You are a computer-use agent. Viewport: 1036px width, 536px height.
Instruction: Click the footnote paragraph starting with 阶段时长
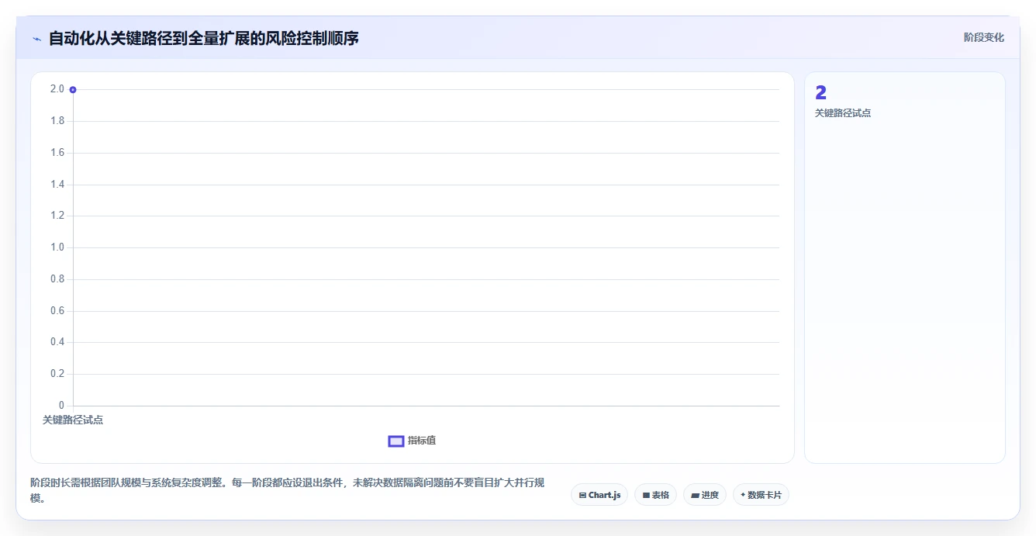[x=287, y=490]
